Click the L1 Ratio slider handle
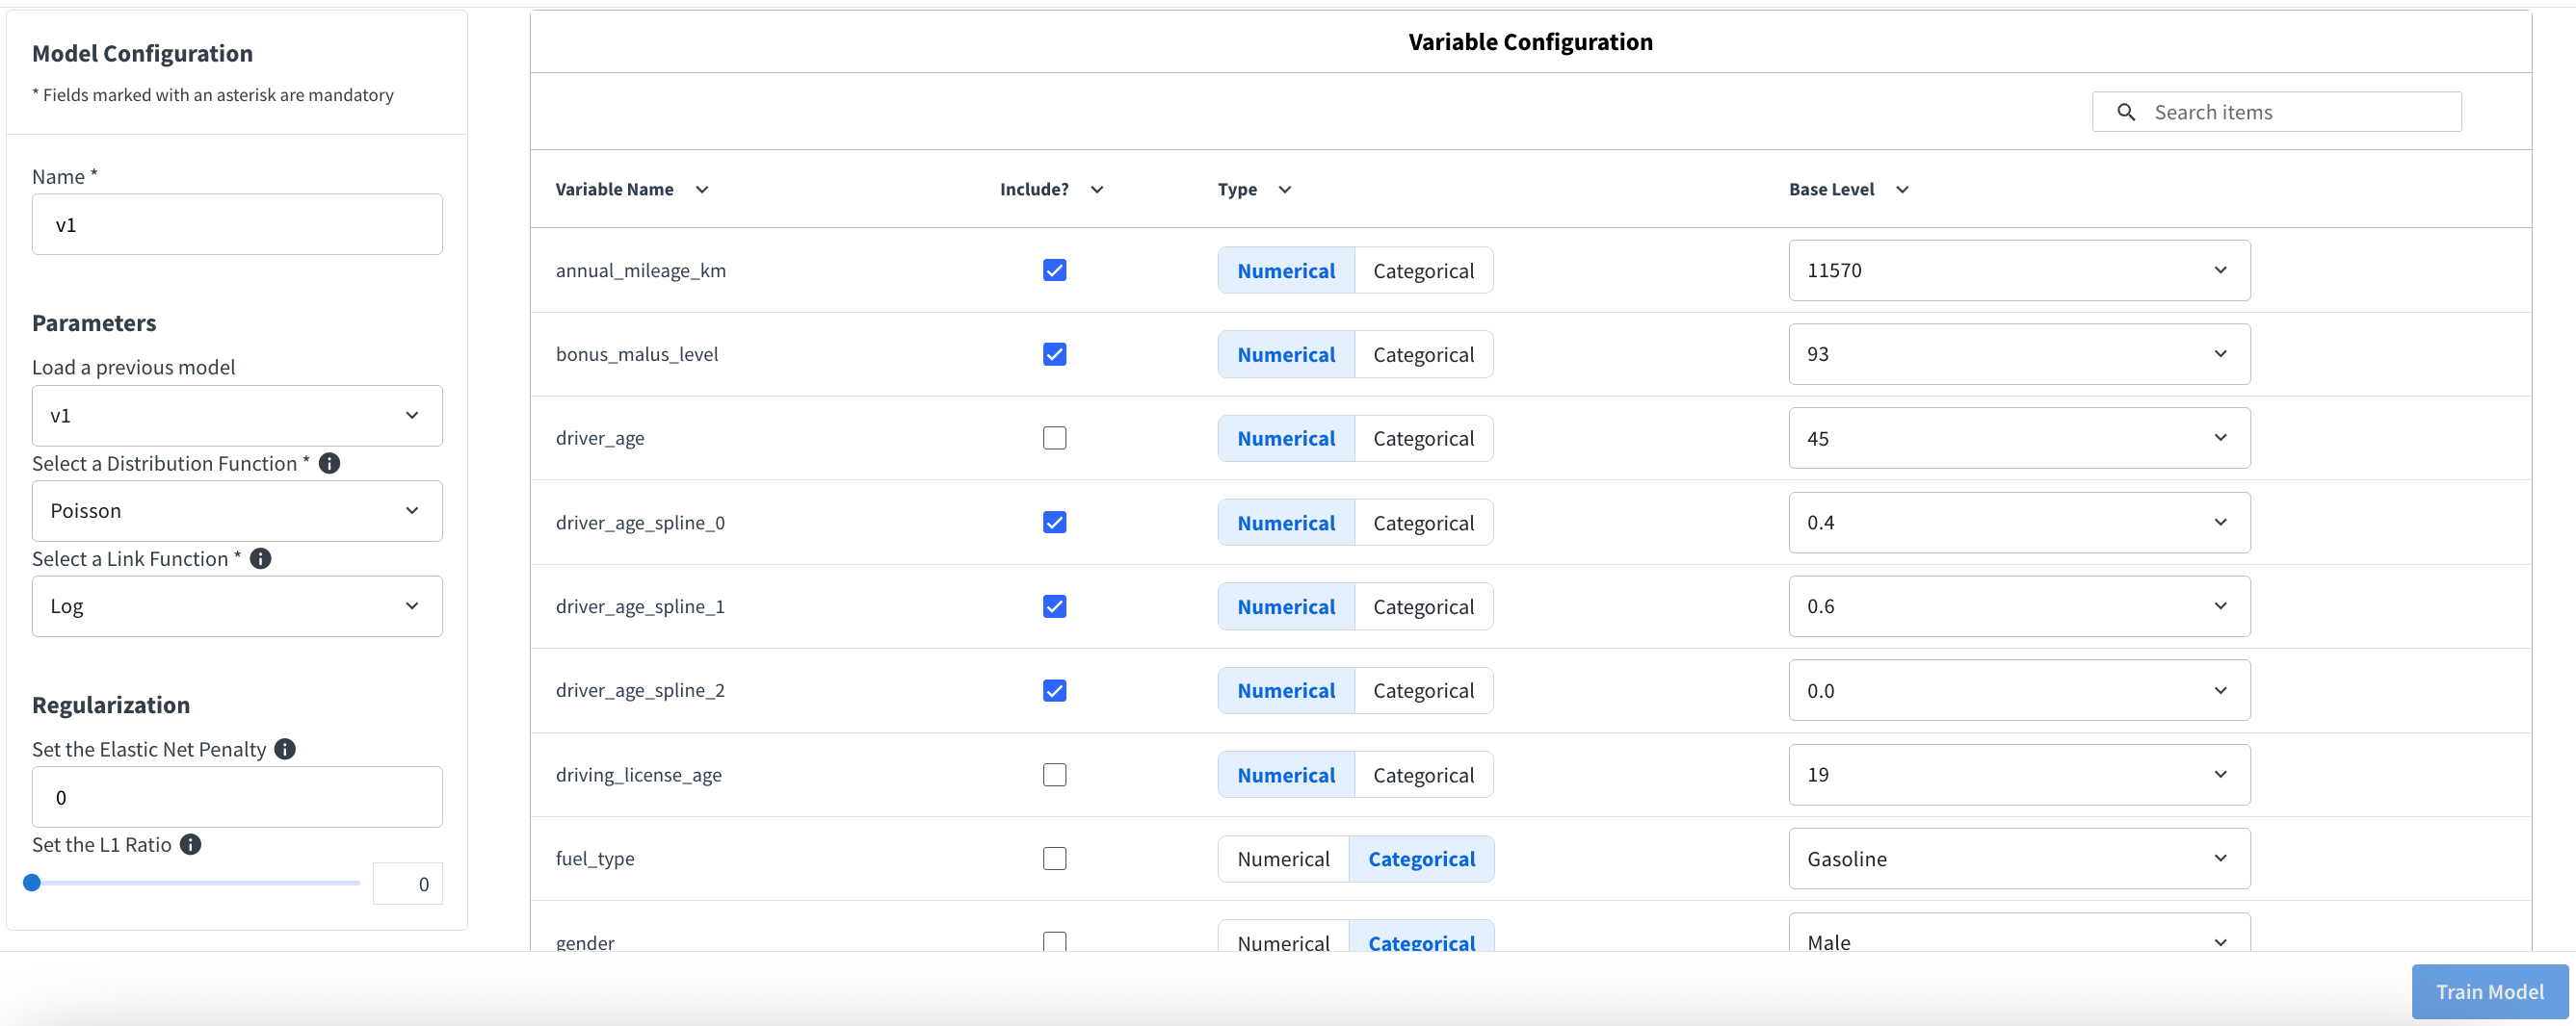Image resolution: width=2576 pixels, height=1026 pixels. click(x=32, y=883)
